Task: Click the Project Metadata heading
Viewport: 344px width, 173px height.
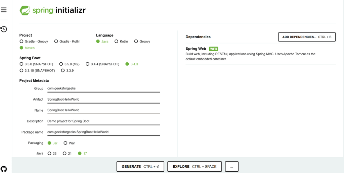Action: pos(34,80)
